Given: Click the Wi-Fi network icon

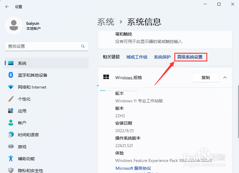Looking at the screenshot, I should (11, 87).
